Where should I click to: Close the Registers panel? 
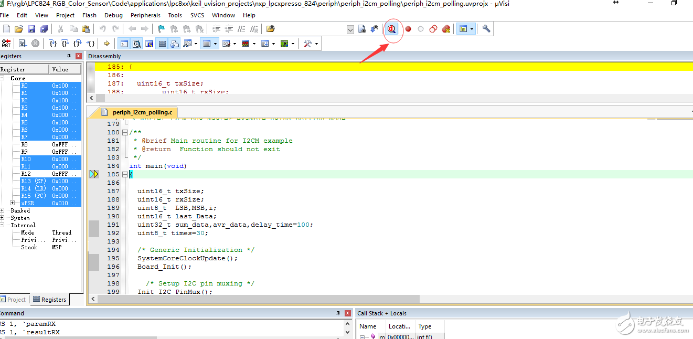point(79,56)
